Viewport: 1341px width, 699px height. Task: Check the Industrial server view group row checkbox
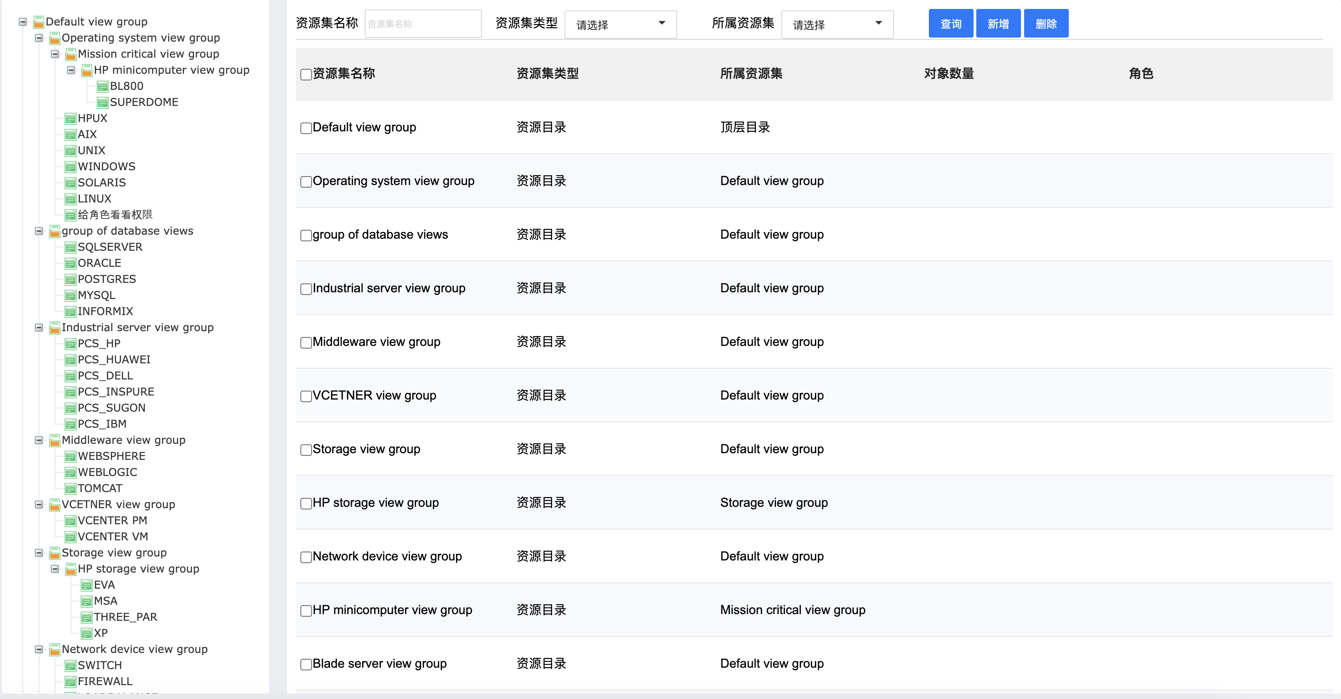tap(306, 289)
